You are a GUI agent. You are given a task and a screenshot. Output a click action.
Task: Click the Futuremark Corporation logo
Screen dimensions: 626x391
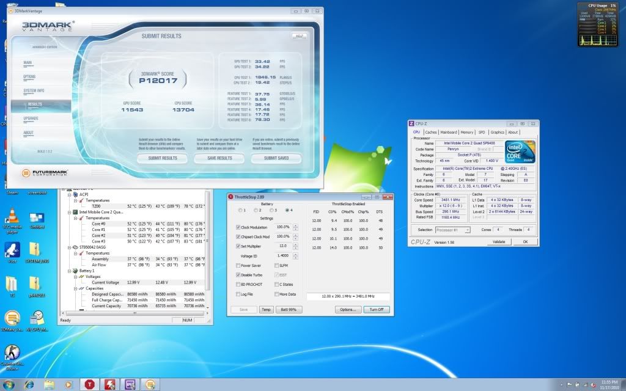pyautogui.click(x=45, y=173)
